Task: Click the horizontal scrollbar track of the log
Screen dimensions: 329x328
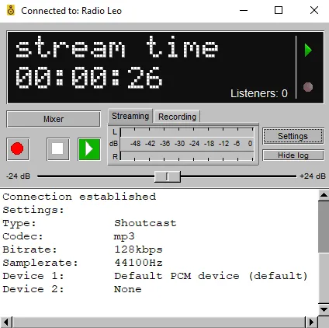Action: (159, 322)
